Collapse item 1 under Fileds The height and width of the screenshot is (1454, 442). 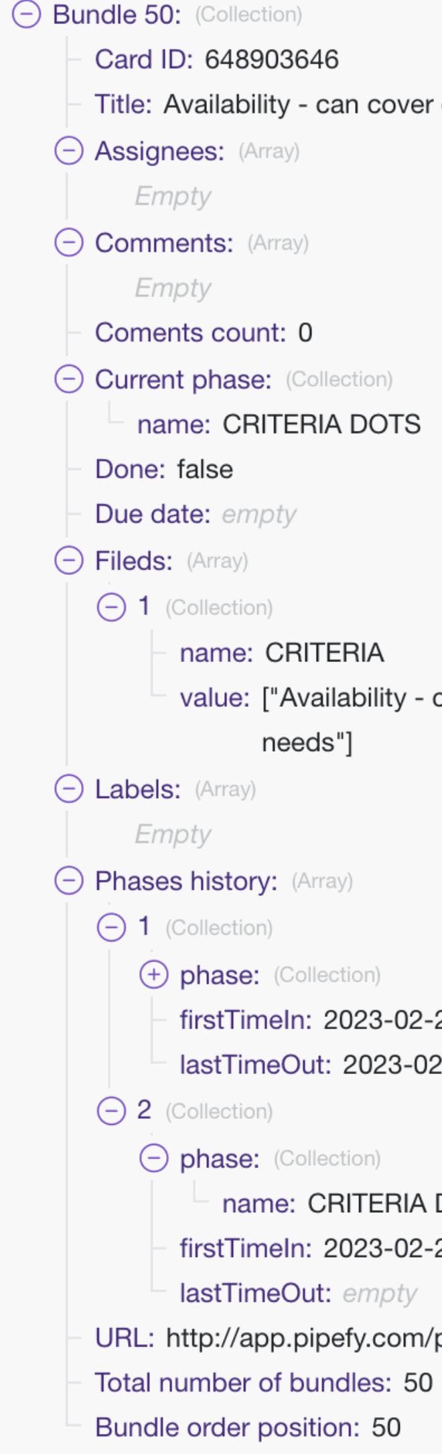111,607
